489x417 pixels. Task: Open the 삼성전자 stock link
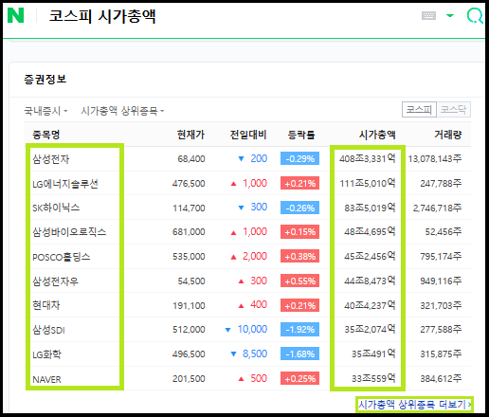click(x=51, y=159)
